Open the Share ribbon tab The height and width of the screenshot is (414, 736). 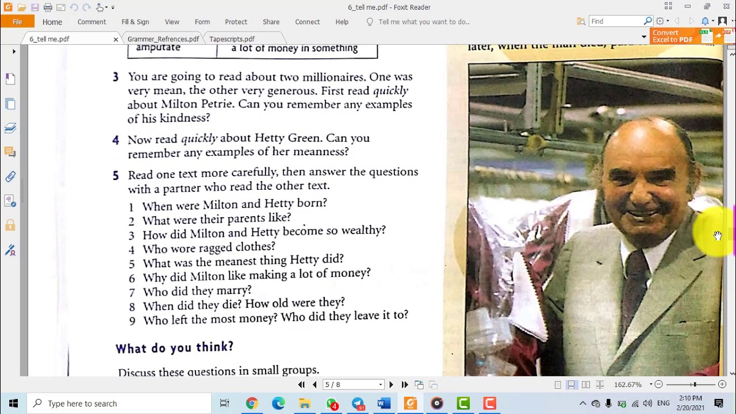[x=271, y=22]
